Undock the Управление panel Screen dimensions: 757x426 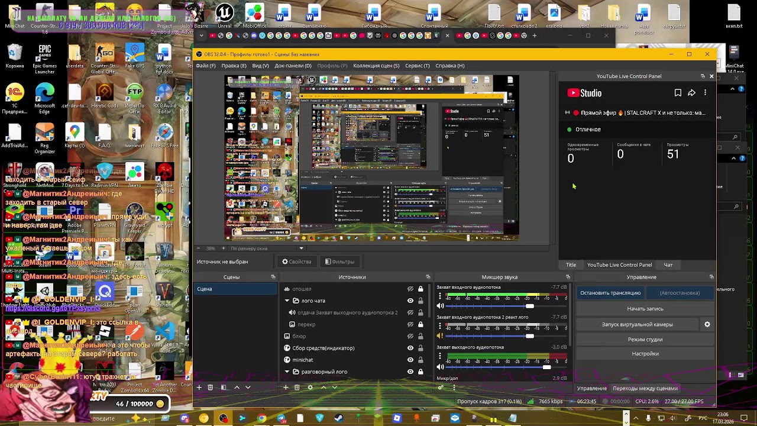711,277
